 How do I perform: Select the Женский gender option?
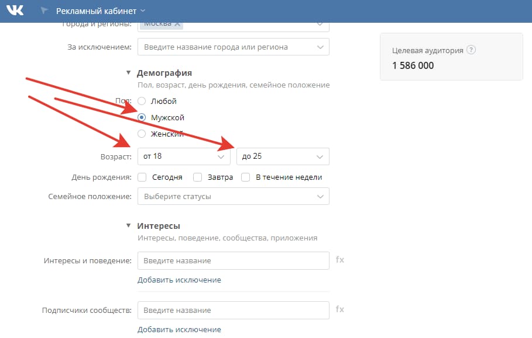141,134
